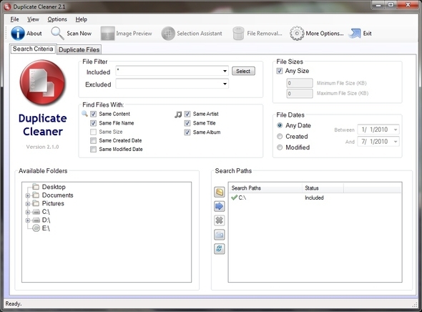Viewport: 422px width, 312px height.
Task: Uncheck the Same Content checkbox
Action: pyautogui.click(x=93, y=114)
